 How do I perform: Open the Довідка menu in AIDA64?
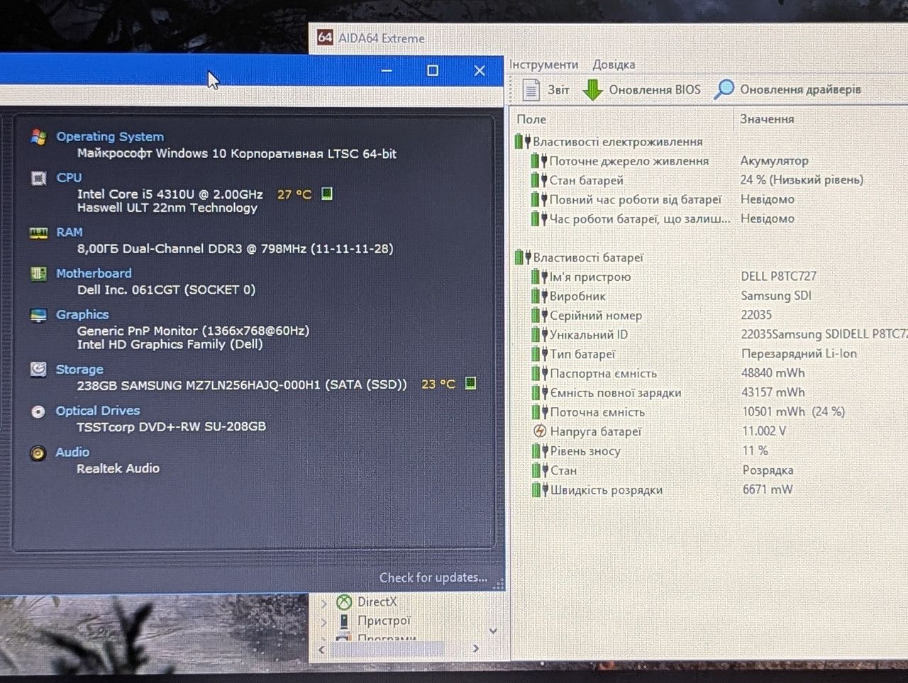614,65
